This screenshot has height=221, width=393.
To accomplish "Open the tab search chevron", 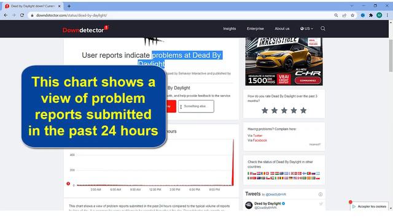I will [352, 6].
